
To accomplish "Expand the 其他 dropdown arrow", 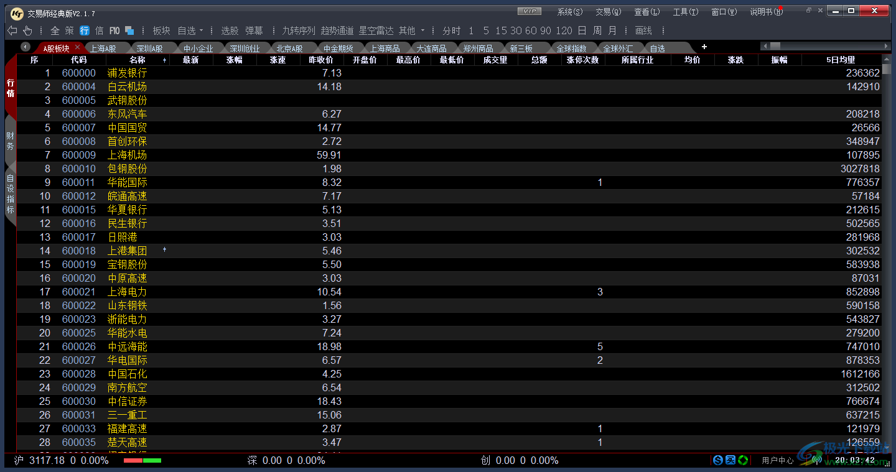I will [423, 30].
